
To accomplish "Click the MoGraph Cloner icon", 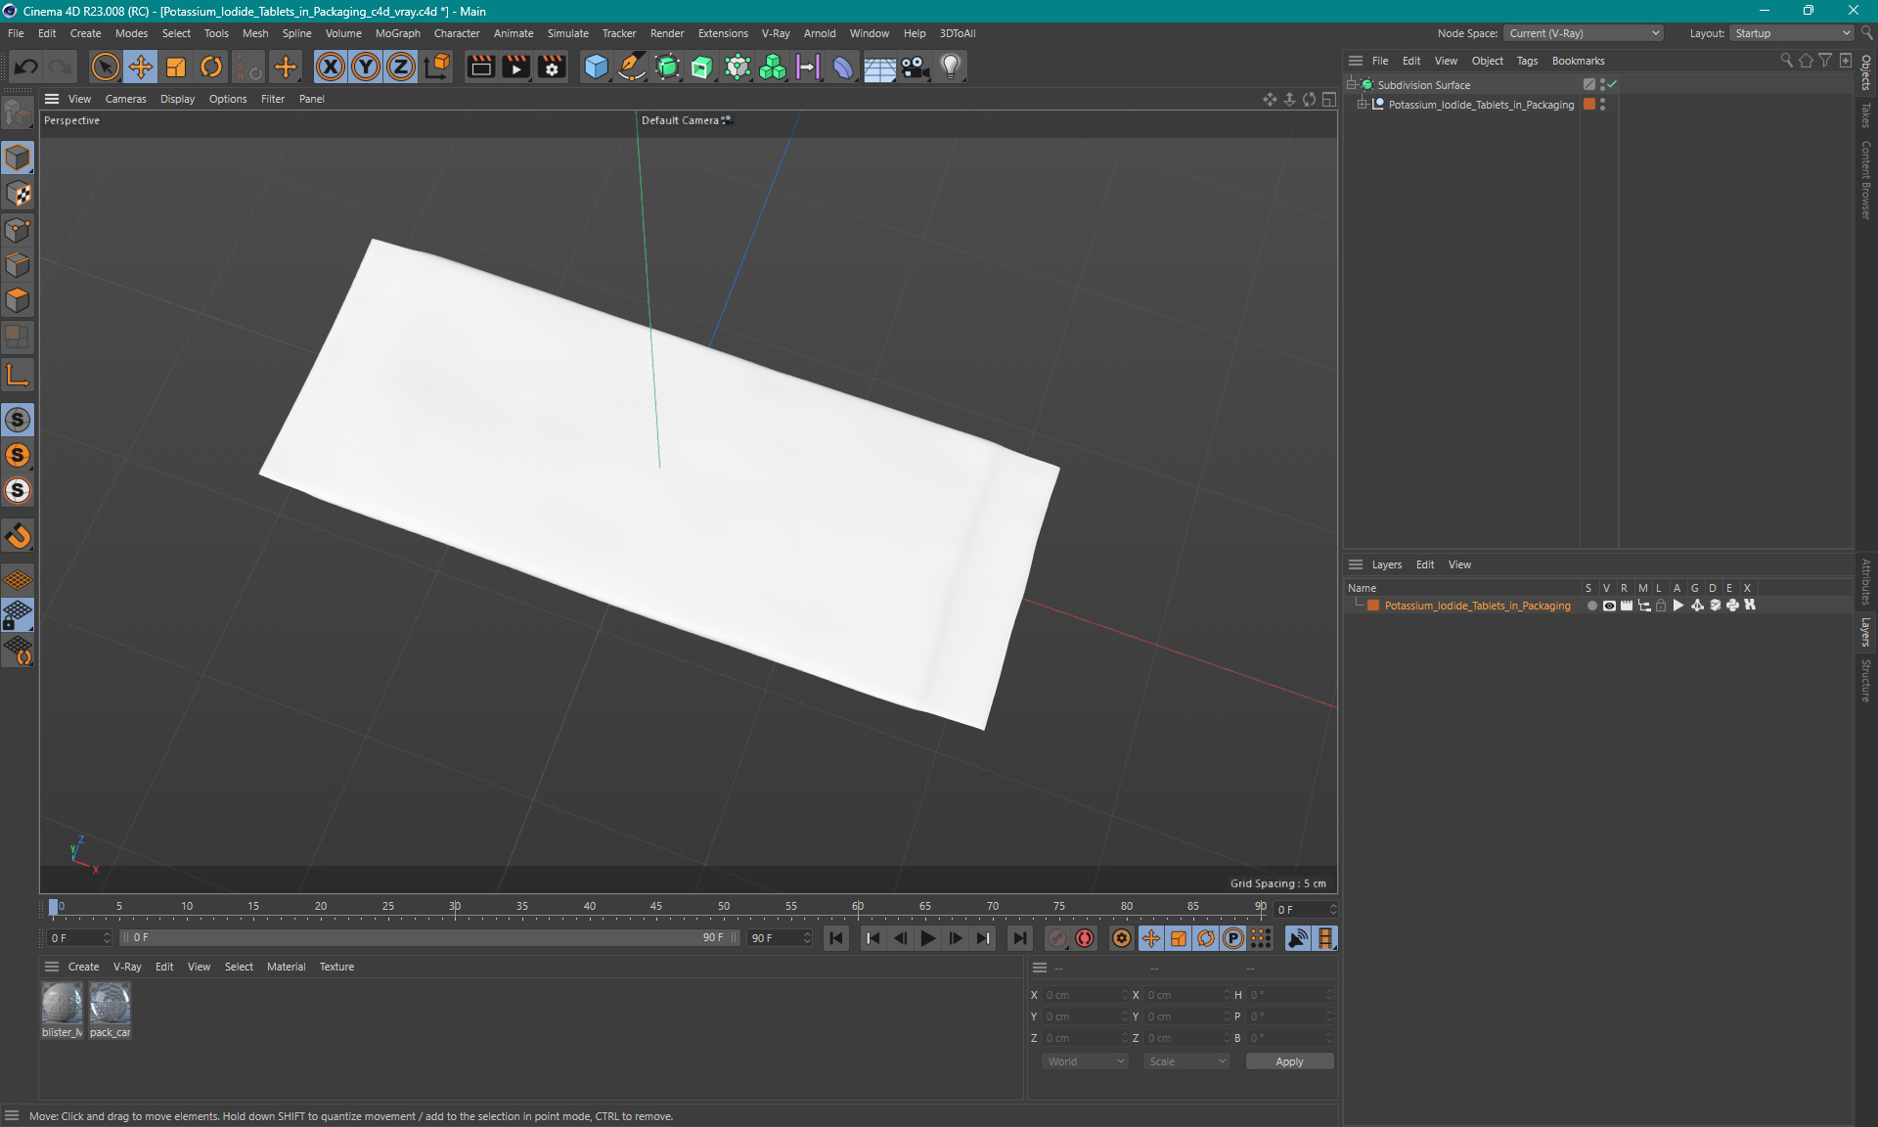I will click(x=773, y=67).
